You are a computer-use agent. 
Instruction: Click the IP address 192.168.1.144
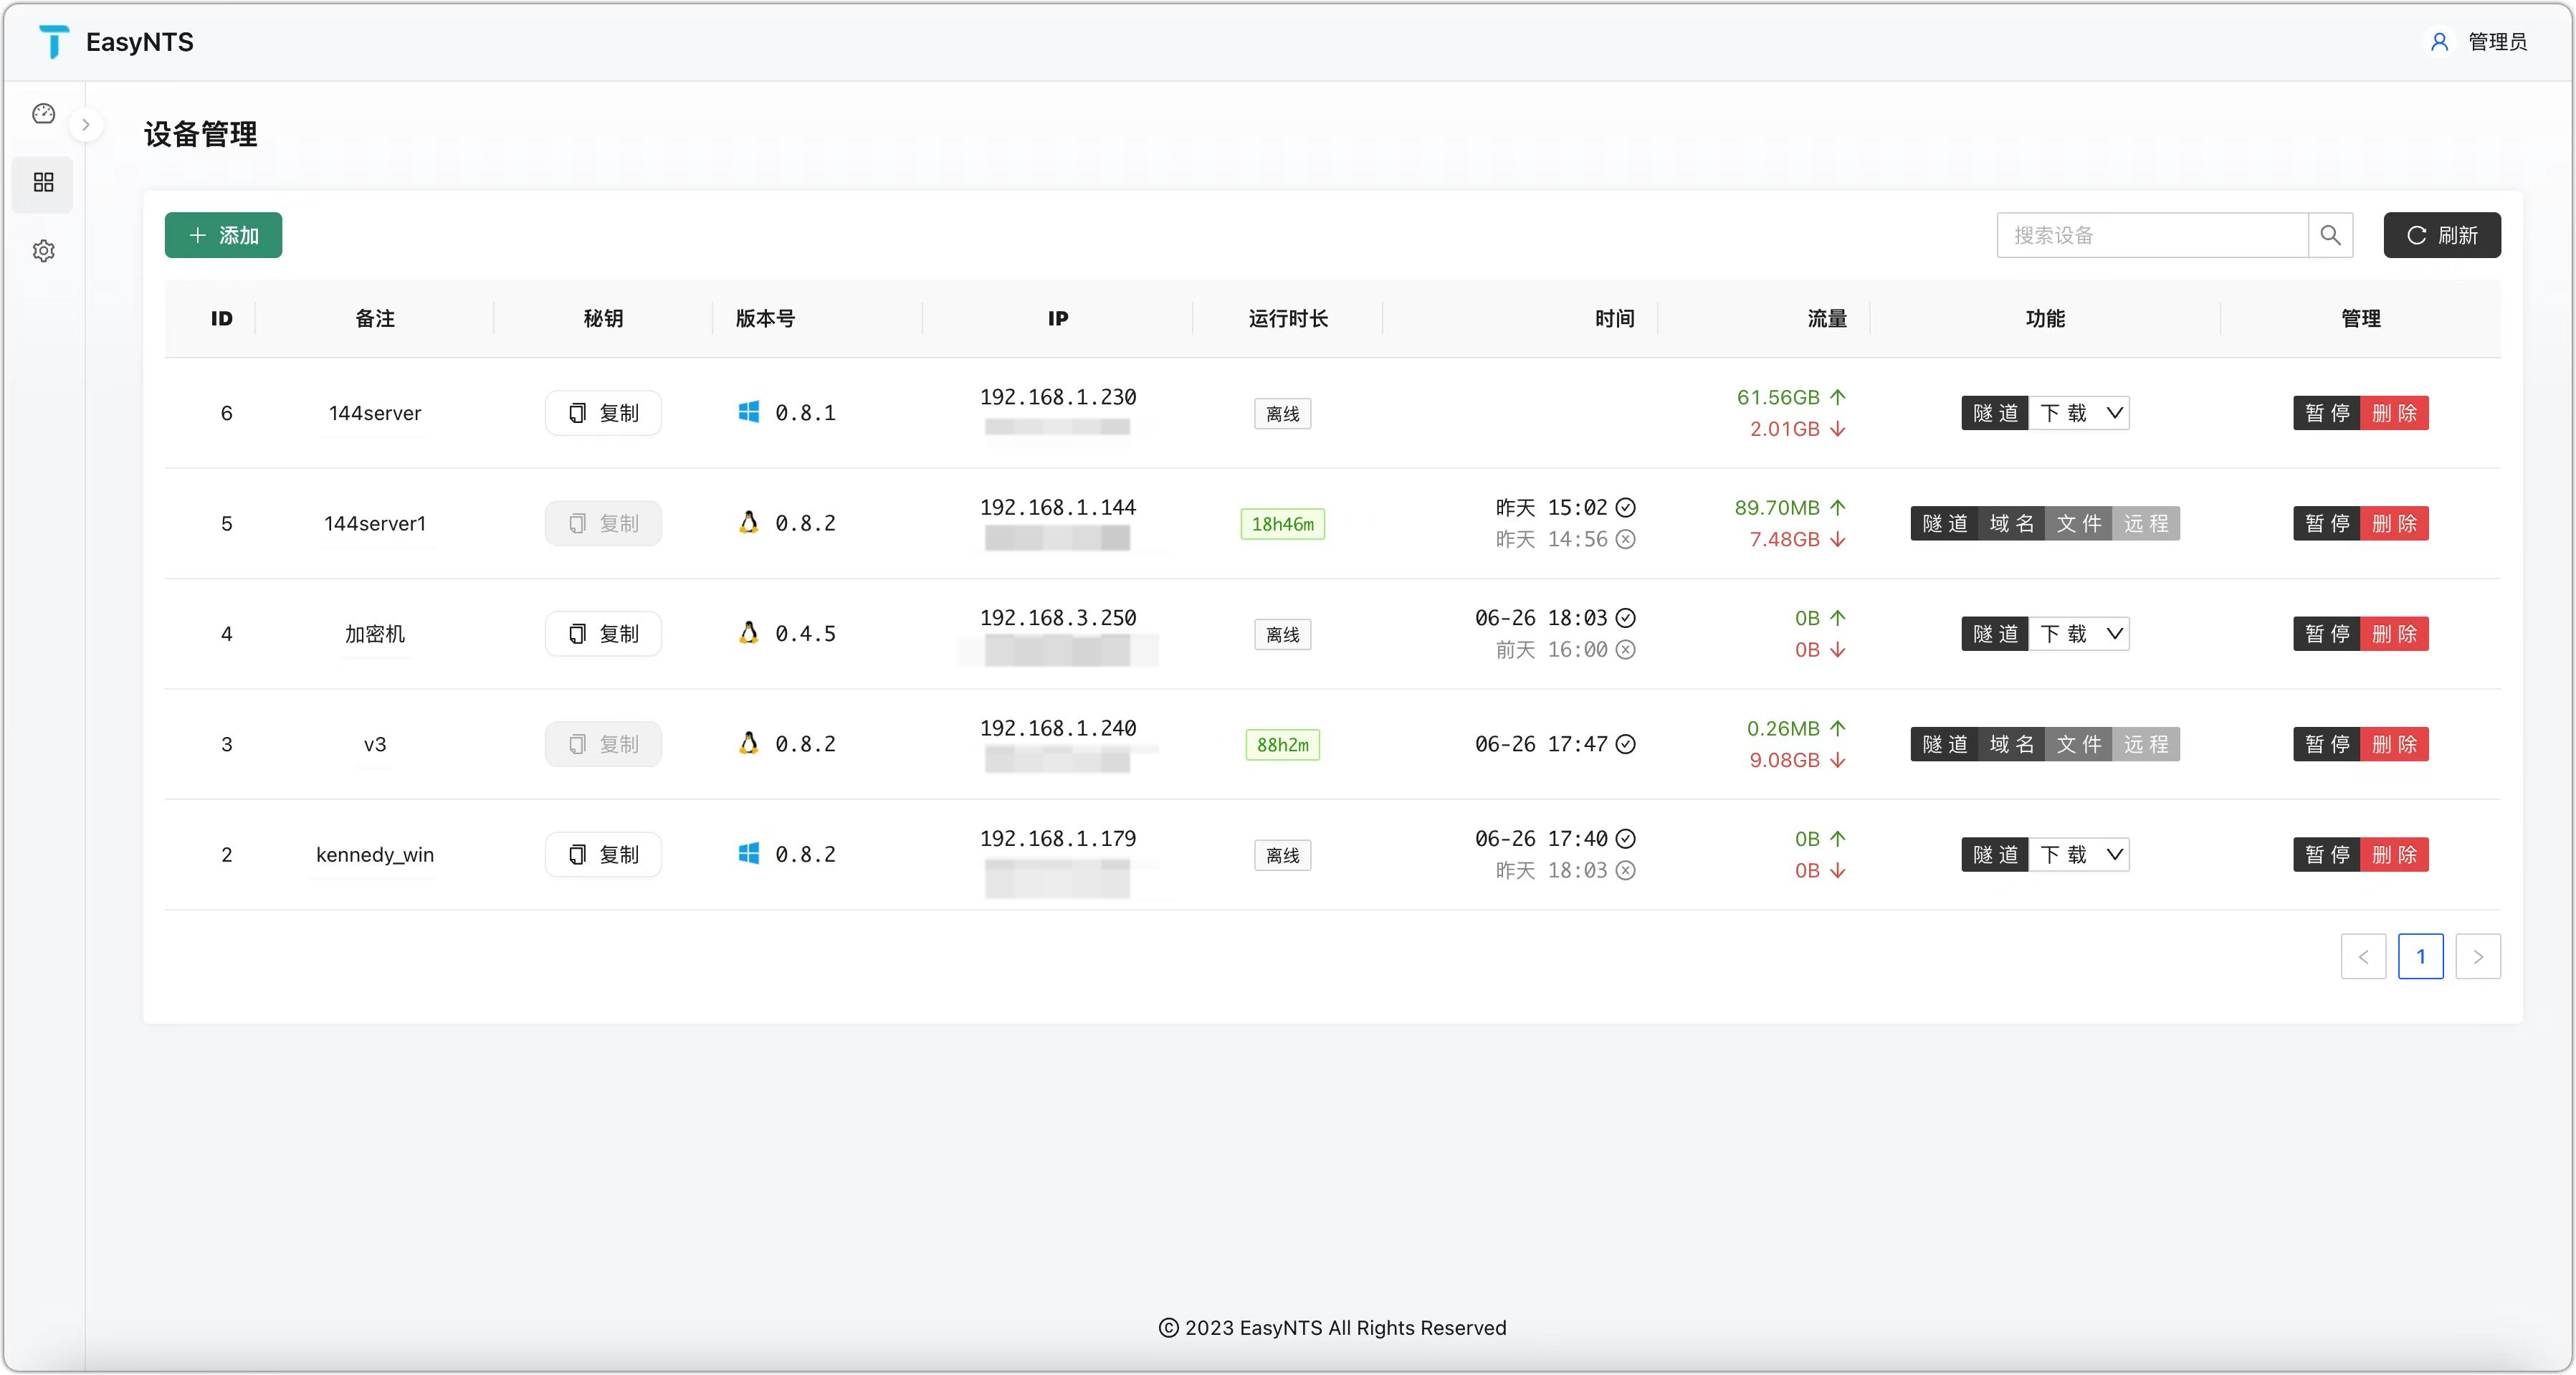[x=1058, y=508]
